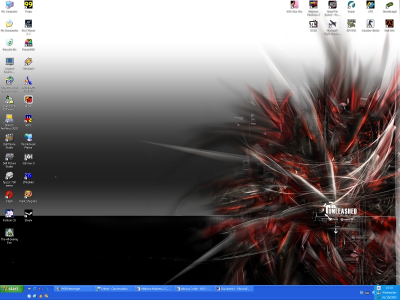The width and height of the screenshot is (400, 300).
Task: Select the Midtown Madness 2 icon
Action: 313,5
